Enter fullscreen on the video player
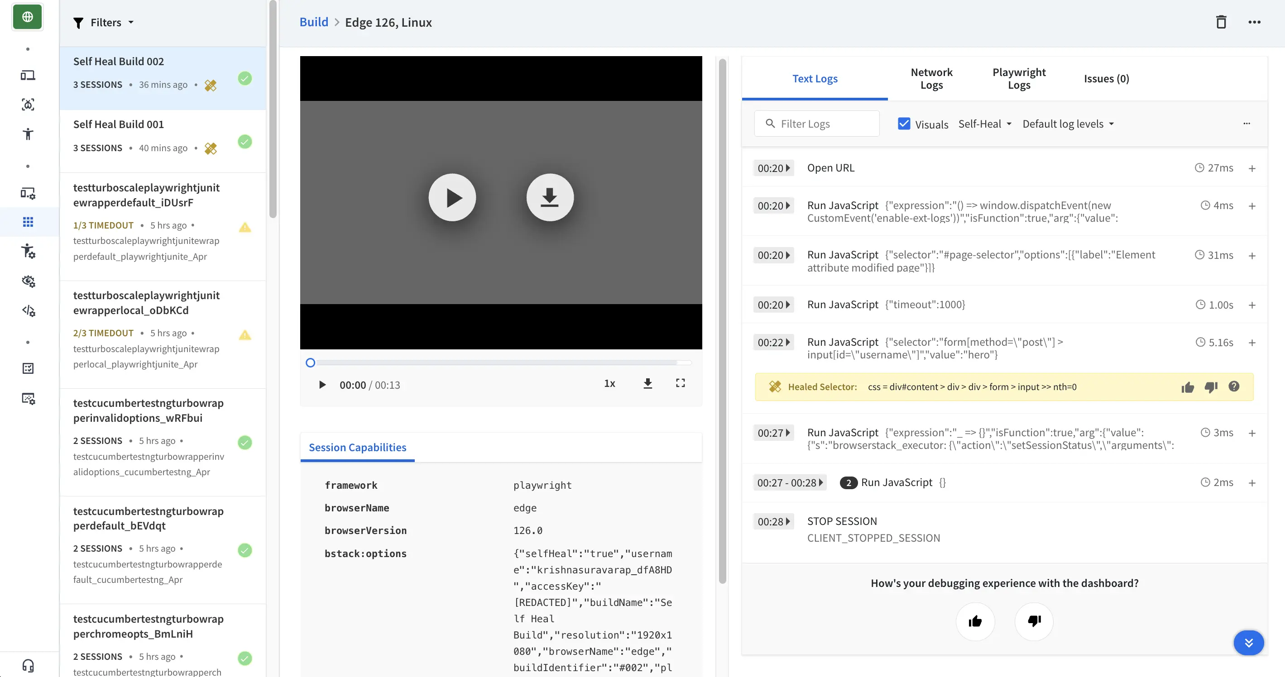The width and height of the screenshot is (1285, 677). pos(680,383)
